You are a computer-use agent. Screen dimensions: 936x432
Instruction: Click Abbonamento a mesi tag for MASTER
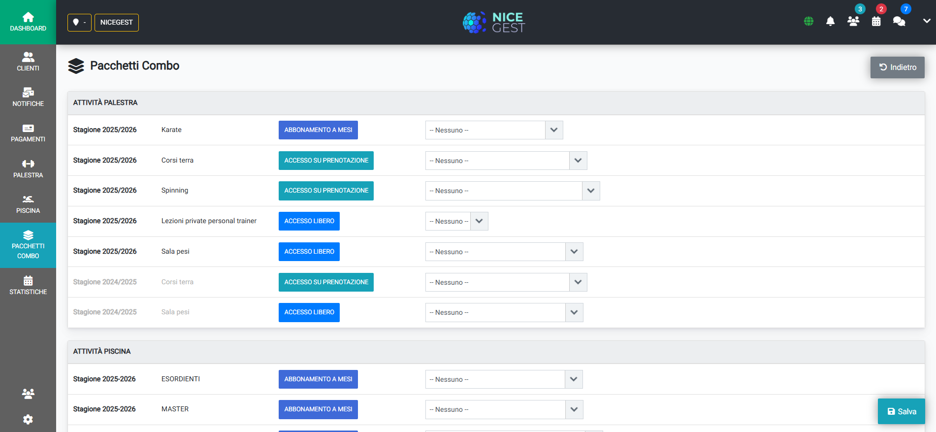[x=318, y=409]
